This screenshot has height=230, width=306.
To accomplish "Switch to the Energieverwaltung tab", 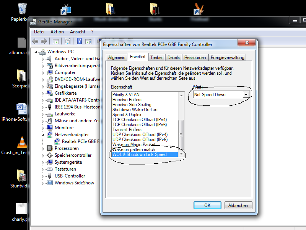I will [227, 58].
